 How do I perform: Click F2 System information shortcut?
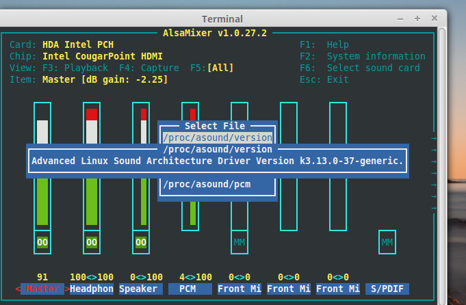[x=363, y=56]
